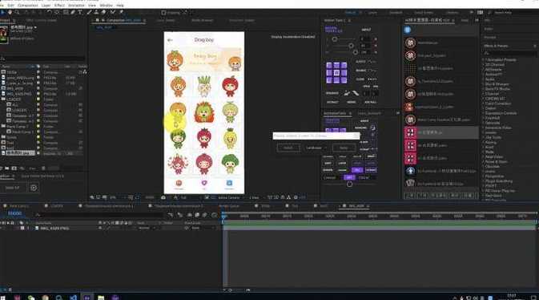Select the Roto Brush tool

tap(112, 12)
